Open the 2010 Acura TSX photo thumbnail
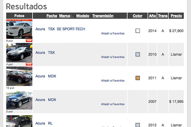Screen dimensions: 191x127 pos(19,53)
